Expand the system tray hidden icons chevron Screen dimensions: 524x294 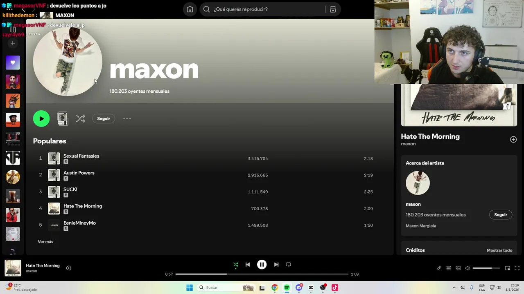[x=454, y=287]
